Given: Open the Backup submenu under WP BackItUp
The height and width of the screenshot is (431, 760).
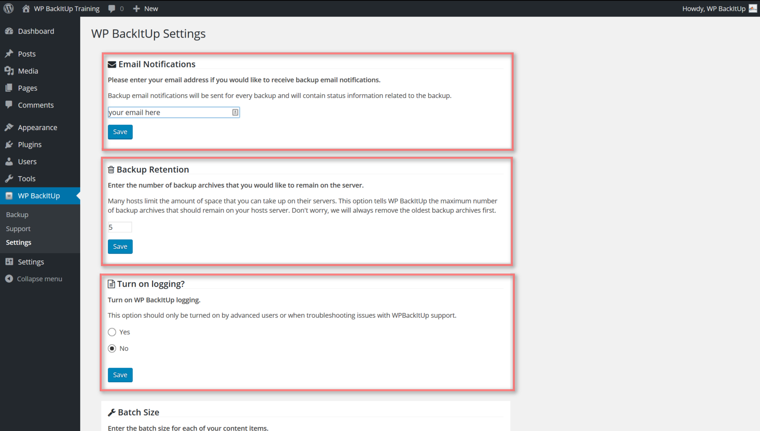Looking at the screenshot, I should [17, 215].
